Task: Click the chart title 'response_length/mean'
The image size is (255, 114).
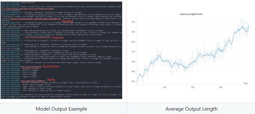Action: [191, 14]
